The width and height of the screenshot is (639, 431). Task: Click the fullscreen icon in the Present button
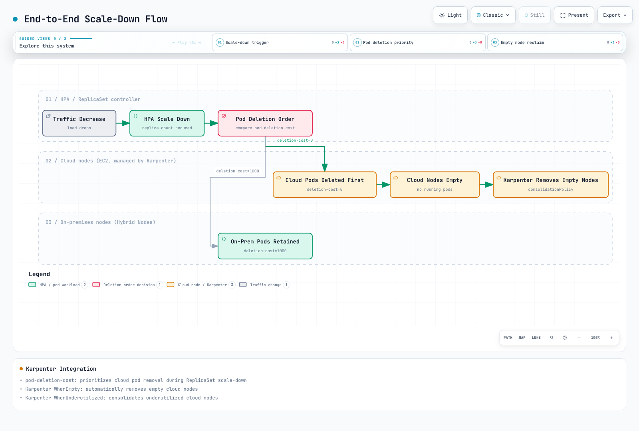click(563, 15)
